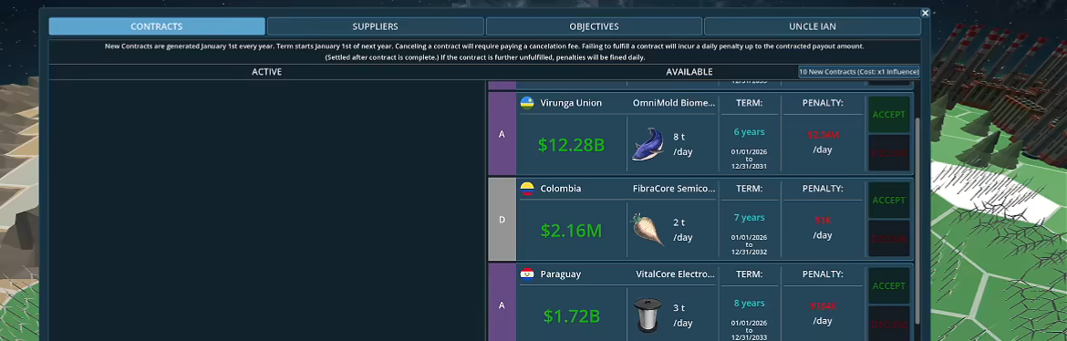
Task: Click the Virunga Union country name
Action: 571,103
